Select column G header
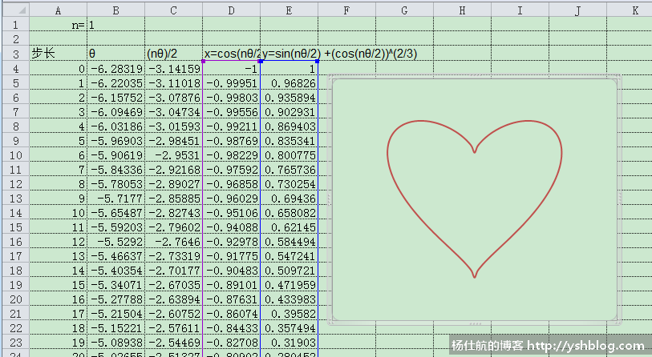Viewport: 652px width, 357px height. click(x=404, y=10)
